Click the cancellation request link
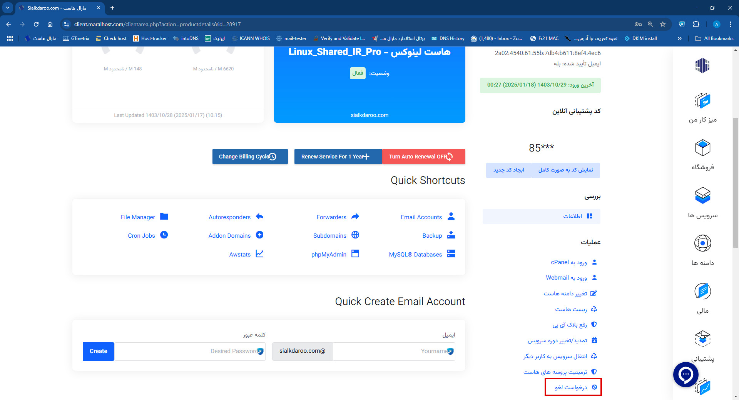 pos(571,387)
